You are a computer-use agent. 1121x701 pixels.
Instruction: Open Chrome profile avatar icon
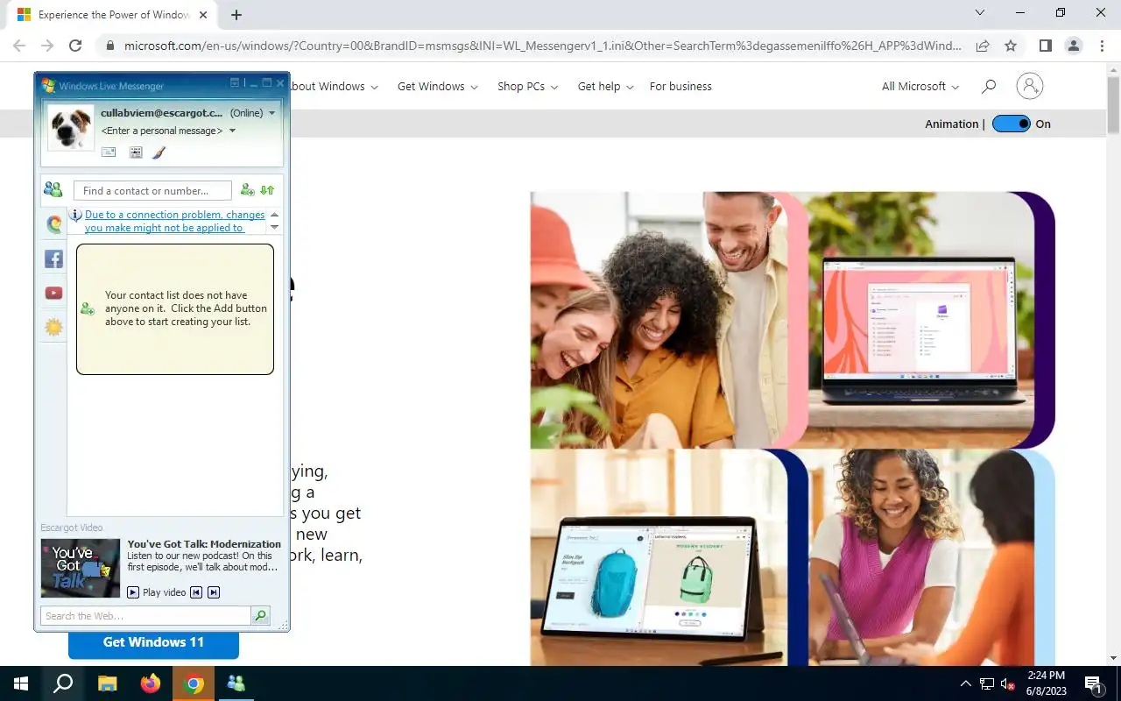click(x=1073, y=46)
